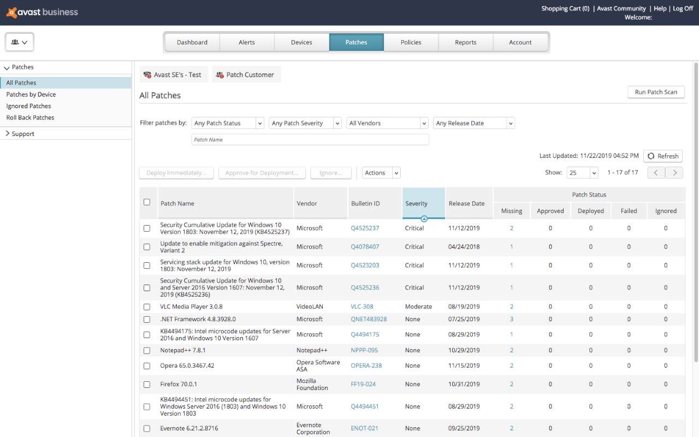The width and height of the screenshot is (699, 437).
Task: Check the Notepad++ 7.8.1 checkbox
Action: pyautogui.click(x=147, y=351)
